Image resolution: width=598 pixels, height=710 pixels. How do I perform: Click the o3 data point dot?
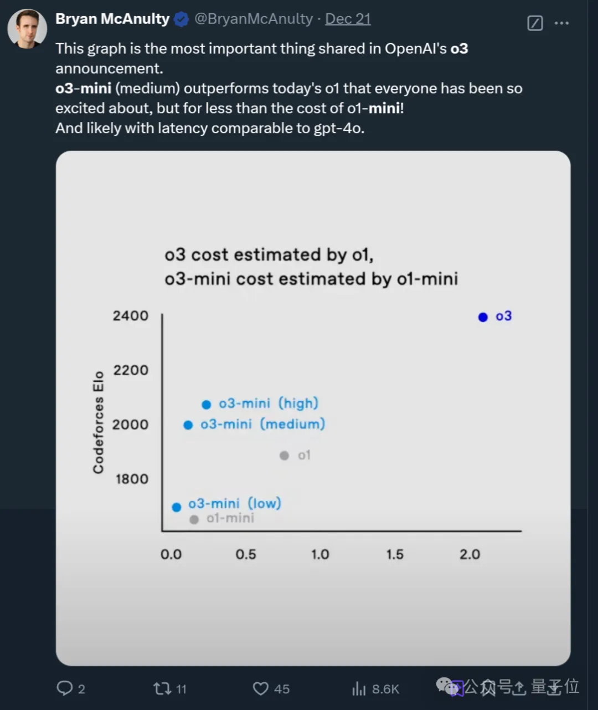483,317
